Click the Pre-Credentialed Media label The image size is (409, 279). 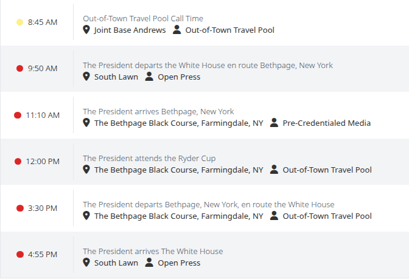327,123
